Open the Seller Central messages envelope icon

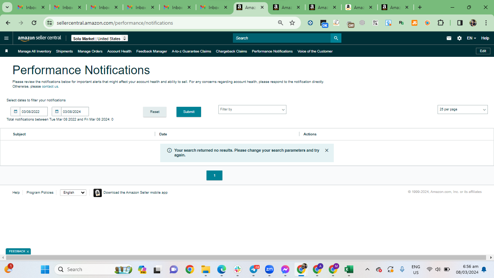449,38
